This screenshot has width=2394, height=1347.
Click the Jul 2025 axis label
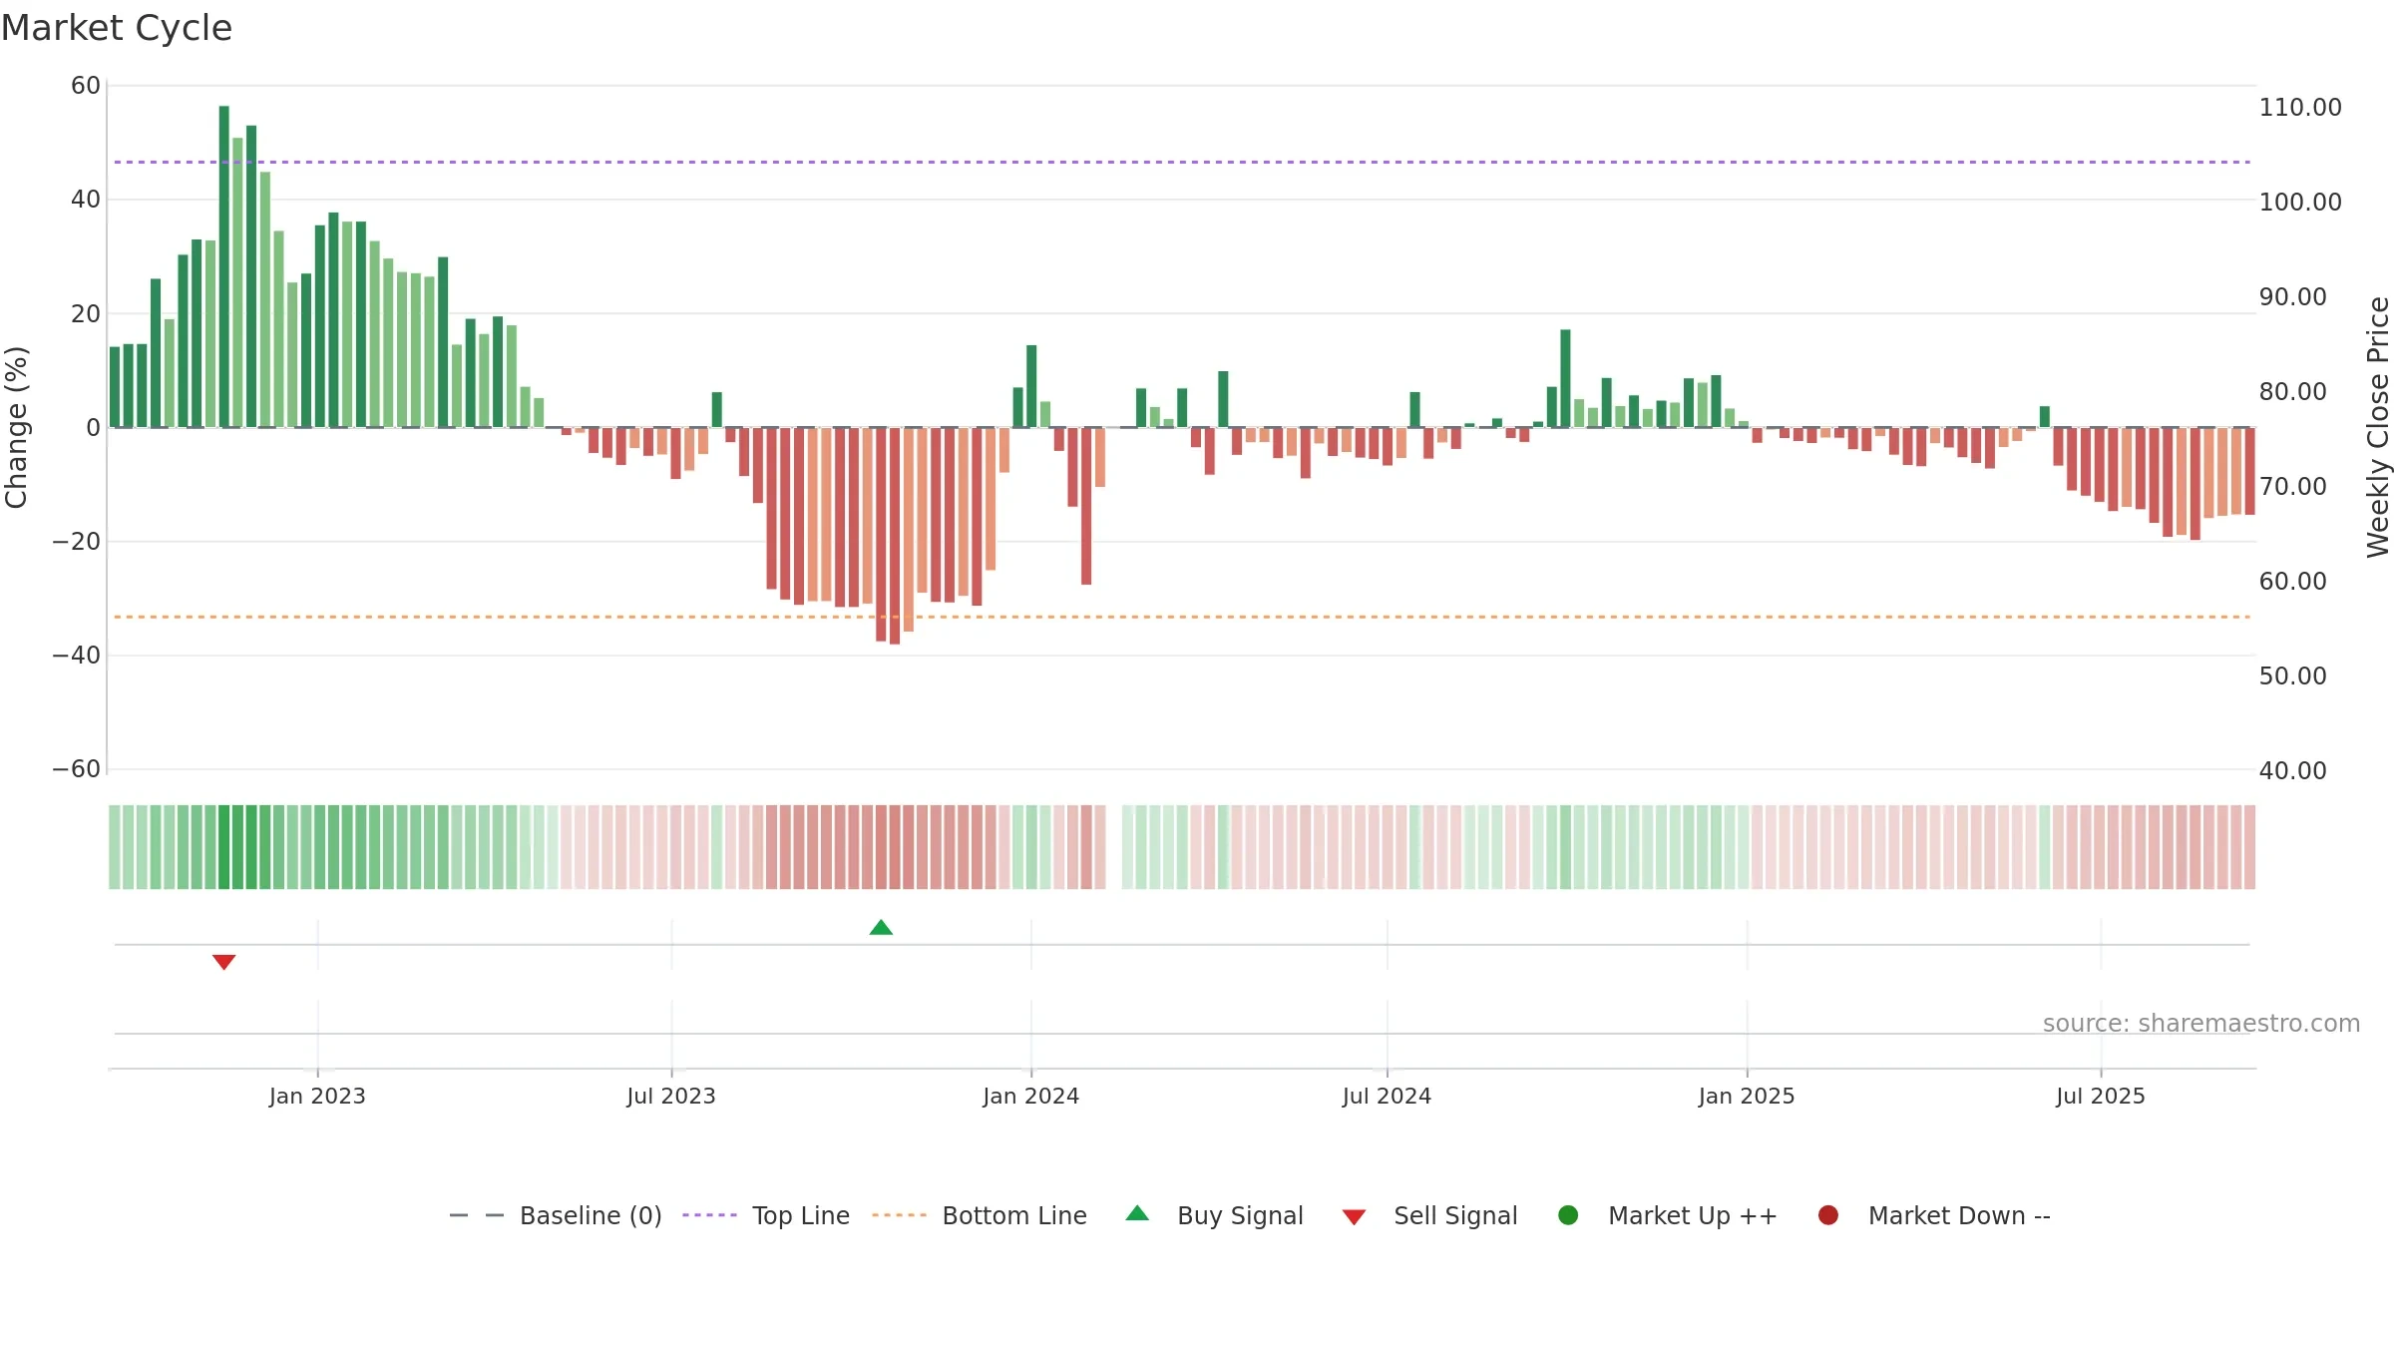[2101, 1097]
